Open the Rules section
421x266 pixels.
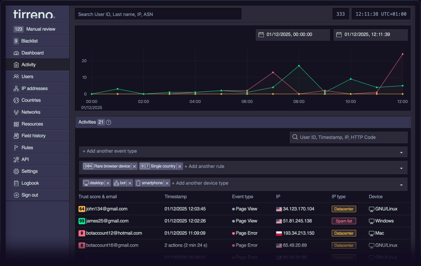click(x=27, y=147)
